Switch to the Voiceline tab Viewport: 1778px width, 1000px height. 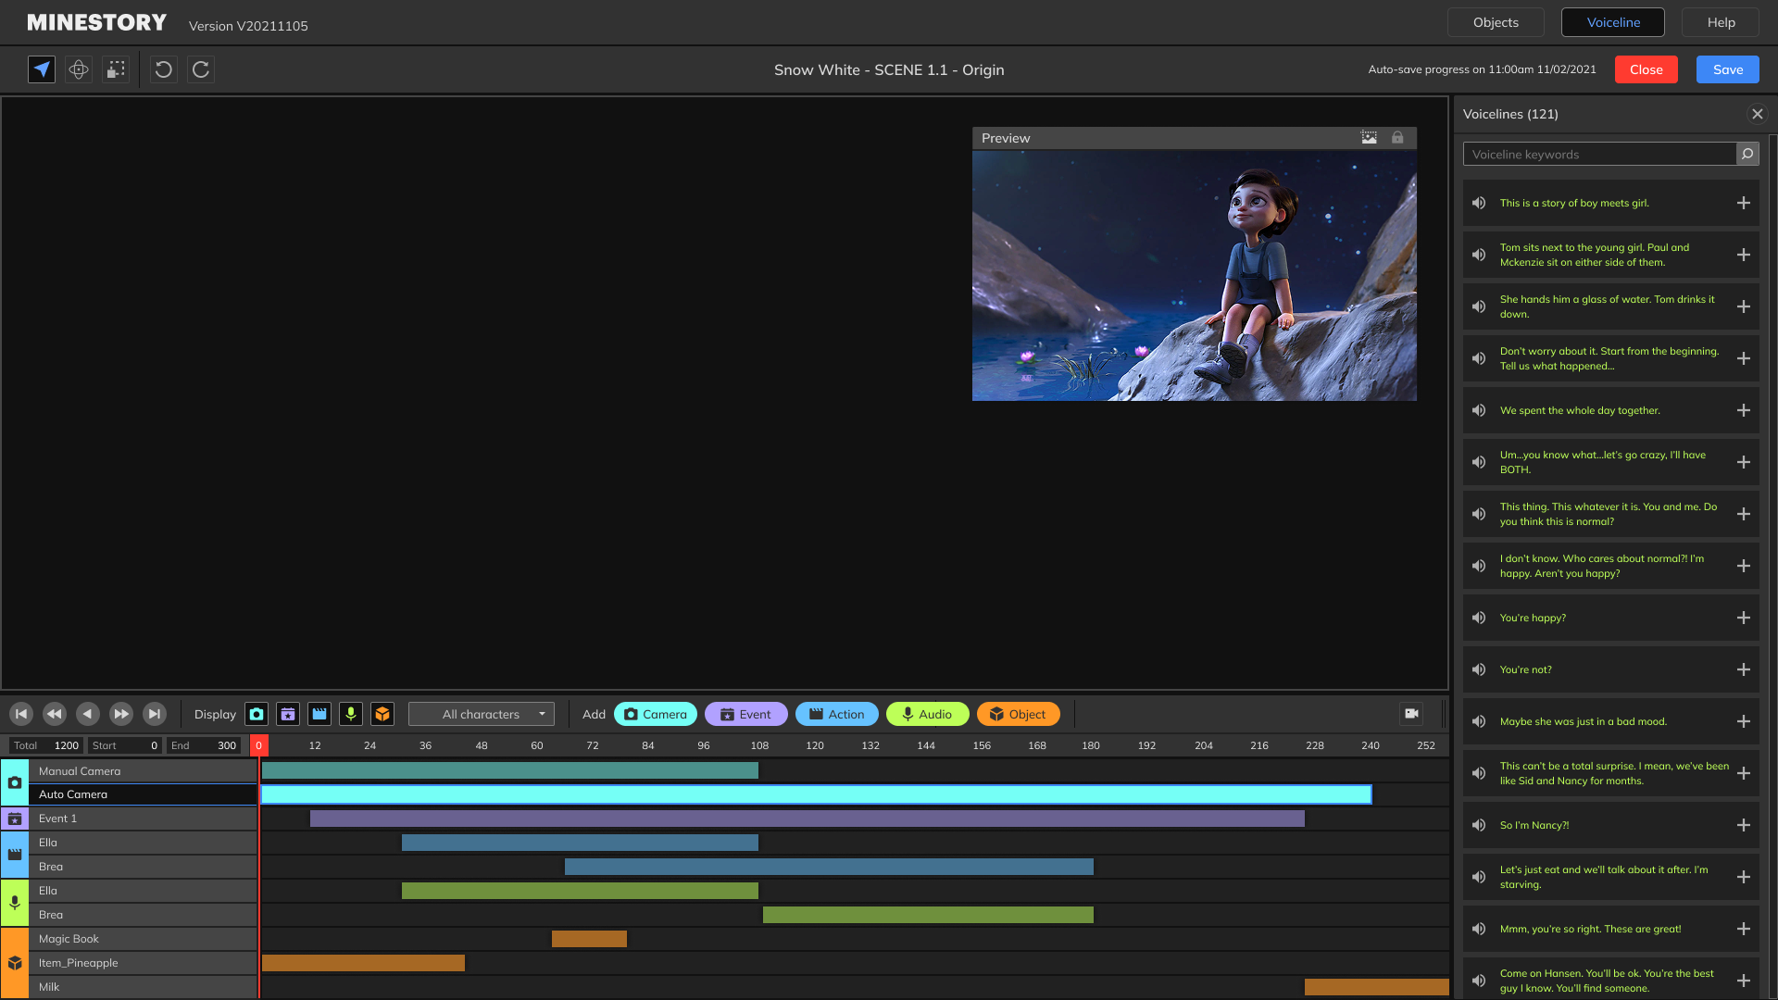(x=1613, y=22)
